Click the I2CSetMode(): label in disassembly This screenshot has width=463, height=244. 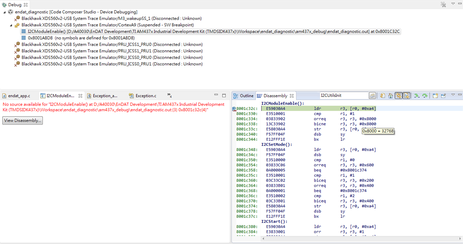277,144
